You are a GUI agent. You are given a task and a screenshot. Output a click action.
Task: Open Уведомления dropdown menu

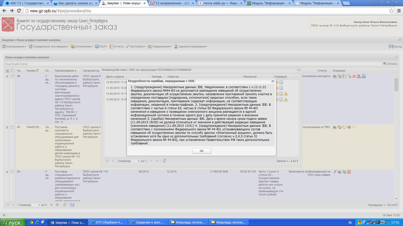pos(160,46)
